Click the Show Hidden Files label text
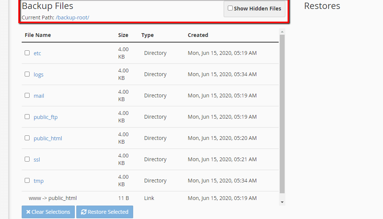The width and height of the screenshot is (383, 219). tap(257, 9)
